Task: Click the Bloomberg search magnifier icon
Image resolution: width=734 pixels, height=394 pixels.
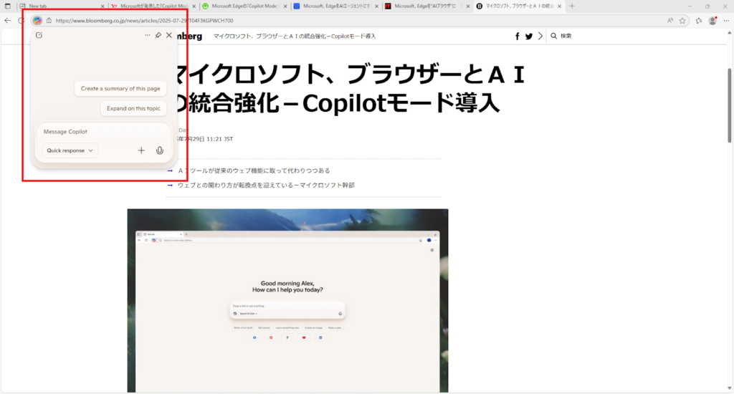Action: 554,36
